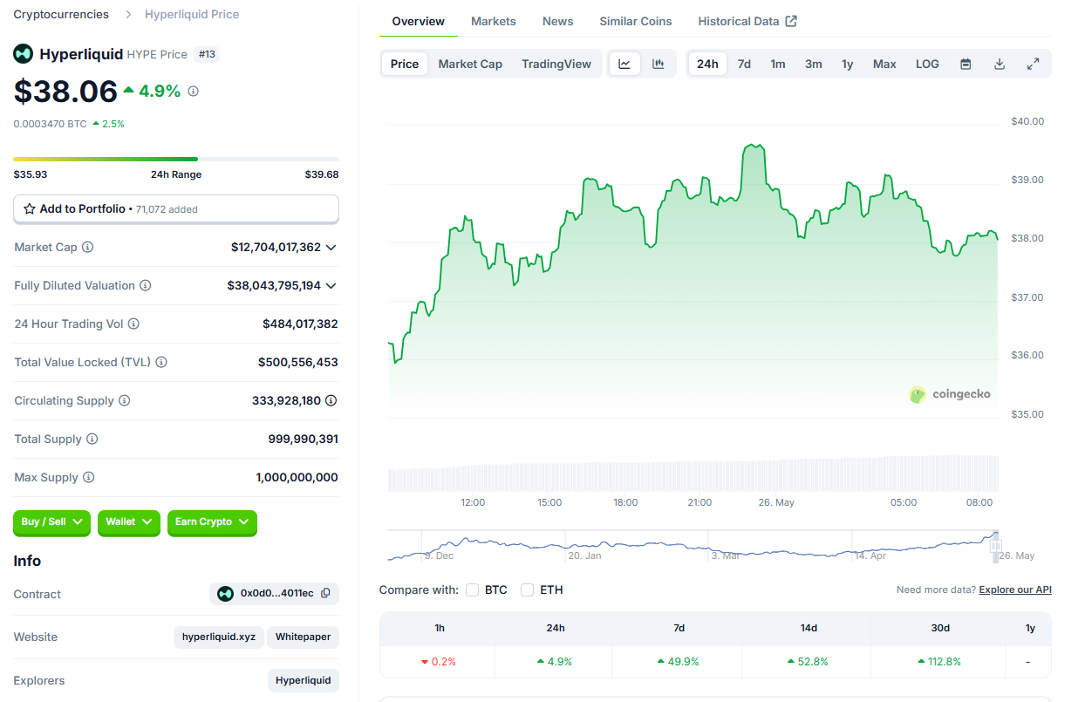Set the chart timeframe to 1m
This screenshot has width=1085, height=702.
[778, 64]
